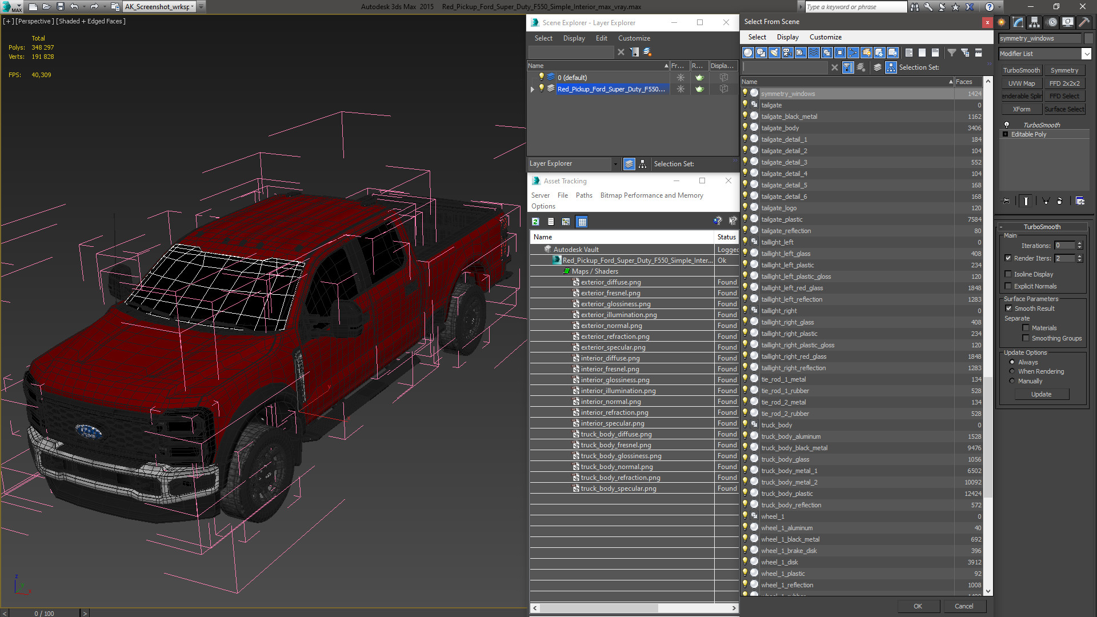The width and height of the screenshot is (1097, 617).
Task: Refresh the Asset Tracking list
Action: click(x=535, y=222)
